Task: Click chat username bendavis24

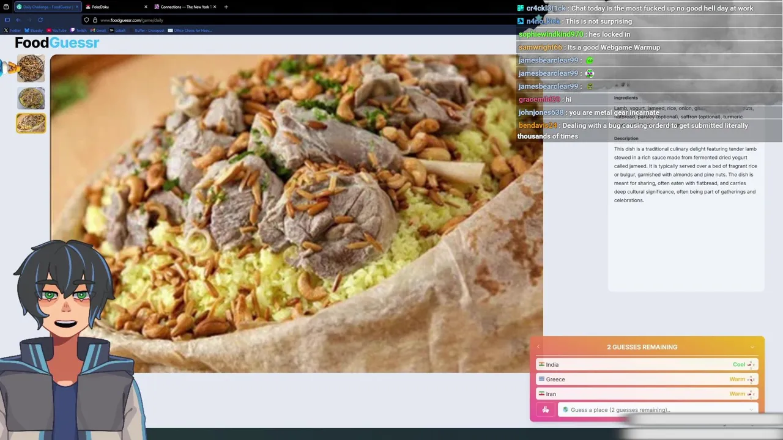Action: pyautogui.click(x=538, y=125)
